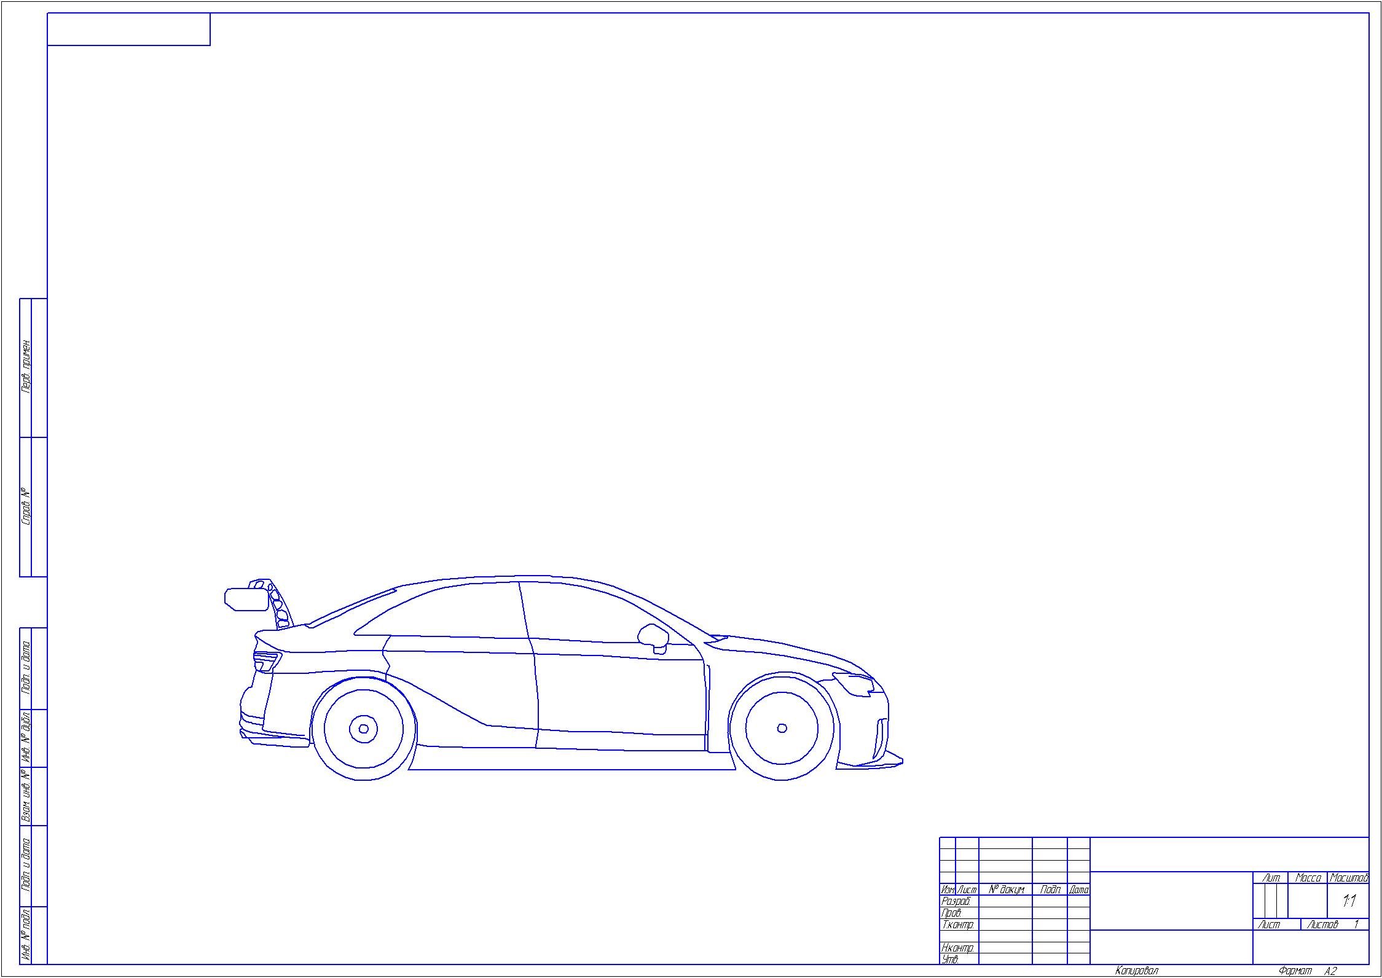The image size is (1382, 978).
Task: Click the car's rear wheel hub
Action: click(363, 729)
